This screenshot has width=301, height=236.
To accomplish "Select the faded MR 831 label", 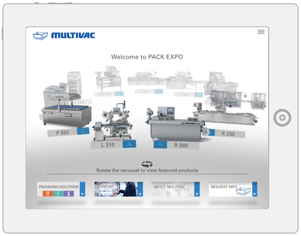I will tap(105, 94).
